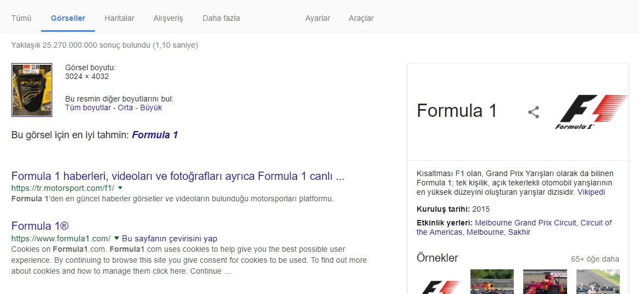Open the Formula 1 logo image
The height and width of the screenshot is (294, 639).
click(591, 111)
